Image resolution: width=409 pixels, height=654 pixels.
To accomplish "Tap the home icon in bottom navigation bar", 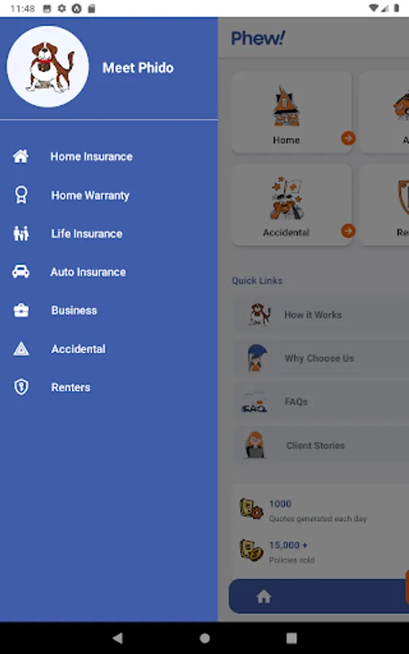I will (x=264, y=597).
